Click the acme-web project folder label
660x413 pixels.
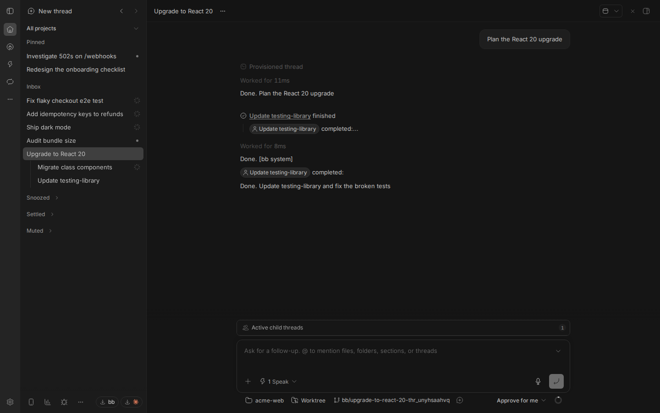coord(264,400)
